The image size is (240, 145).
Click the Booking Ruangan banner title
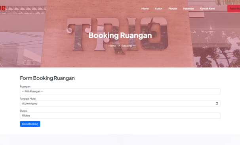click(x=120, y=35)
